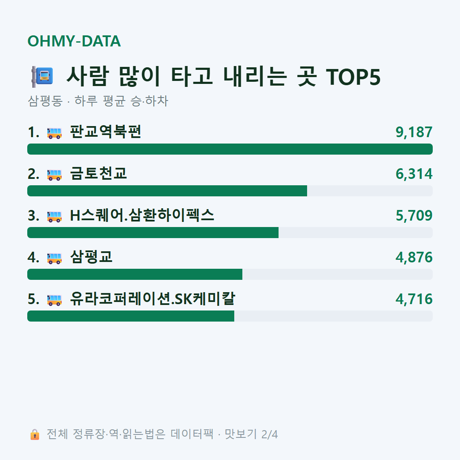Select the 금토천교 stop name
The height and width of the screenshot is (460, 460).
(x=98, y=173)
